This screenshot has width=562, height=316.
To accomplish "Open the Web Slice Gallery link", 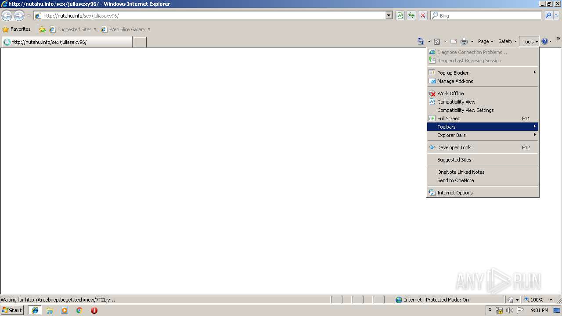I will [x=126, y=29].
